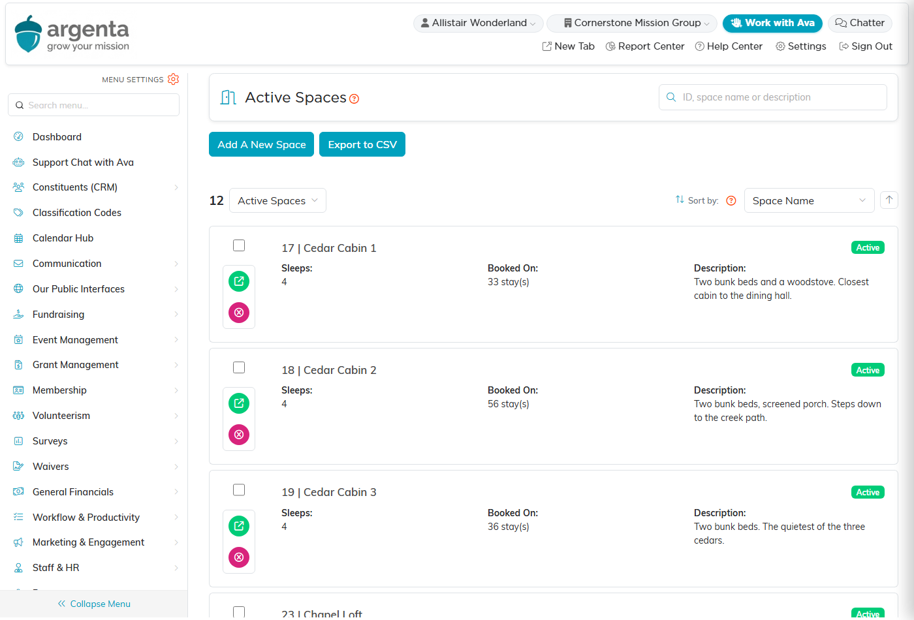Click the Event Management calendar-star icon

point(18,340)
